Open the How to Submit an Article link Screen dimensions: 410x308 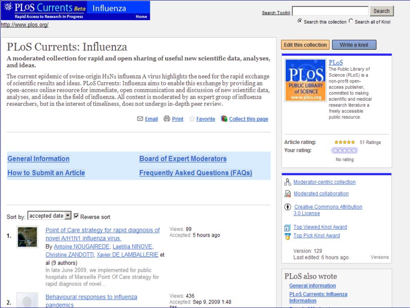46,173
